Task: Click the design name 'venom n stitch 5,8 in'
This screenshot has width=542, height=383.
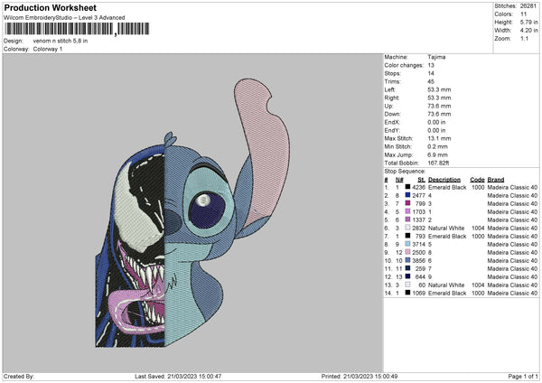Action: pyautogui.click(x=61, y=41)
